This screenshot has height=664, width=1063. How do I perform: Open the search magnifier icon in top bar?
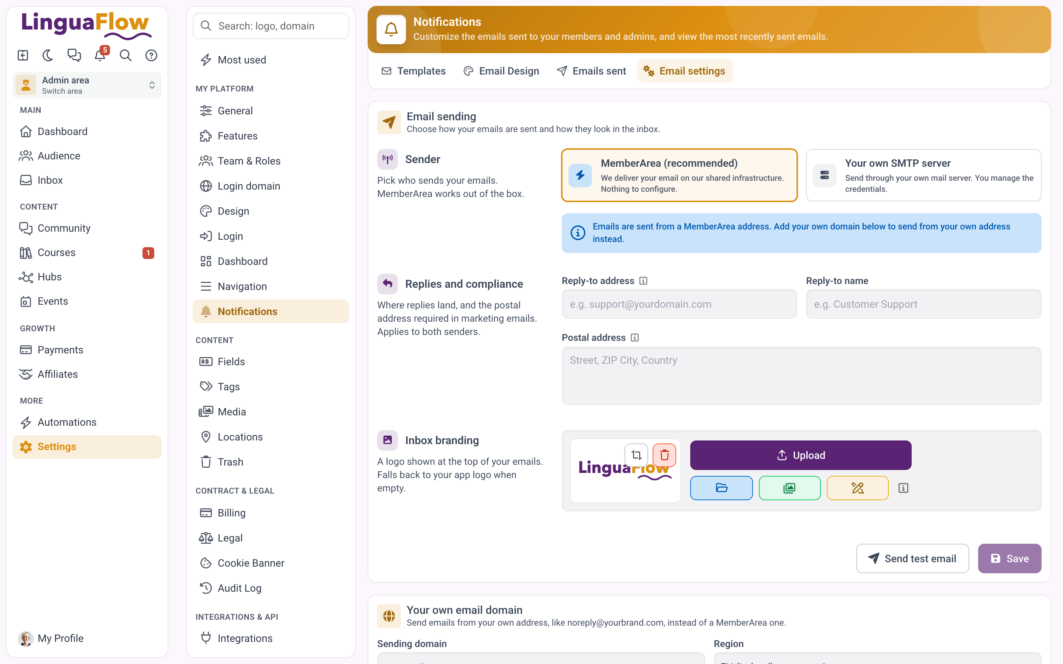click(125, 55)
